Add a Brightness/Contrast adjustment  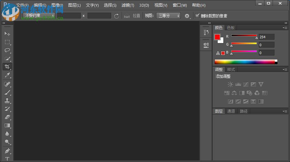tap(230, 84)
